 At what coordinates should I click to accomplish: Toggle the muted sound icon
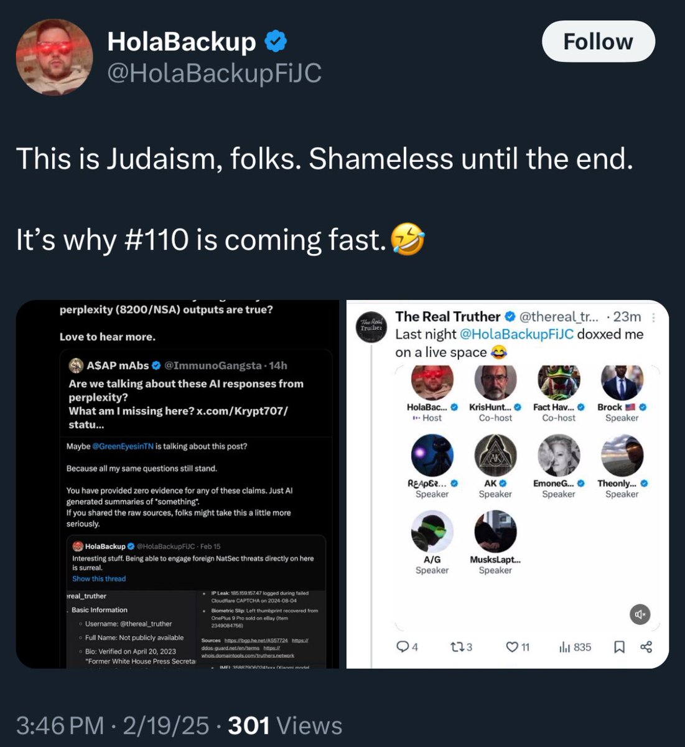(x=639, y=614)
